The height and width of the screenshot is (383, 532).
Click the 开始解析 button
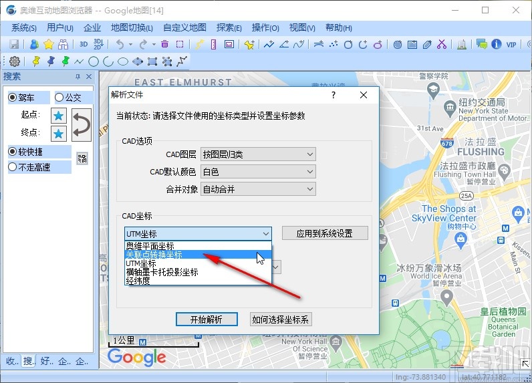point(207,320)
